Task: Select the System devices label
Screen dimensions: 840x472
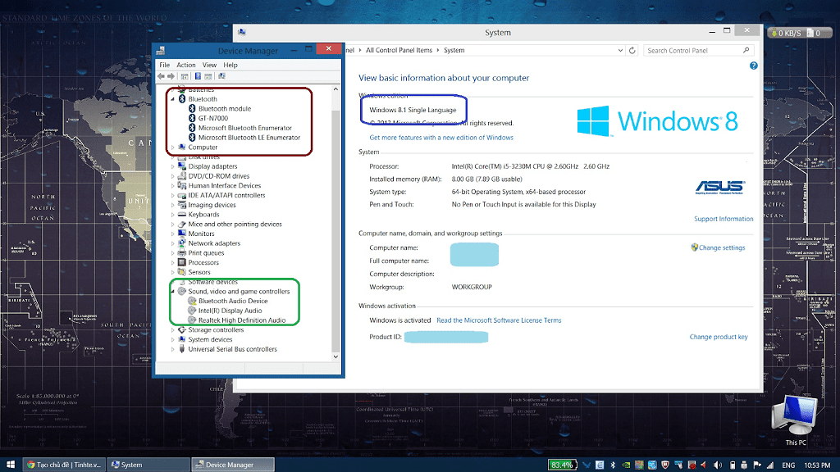Action: pyautogui.click(x=210, y=340)
